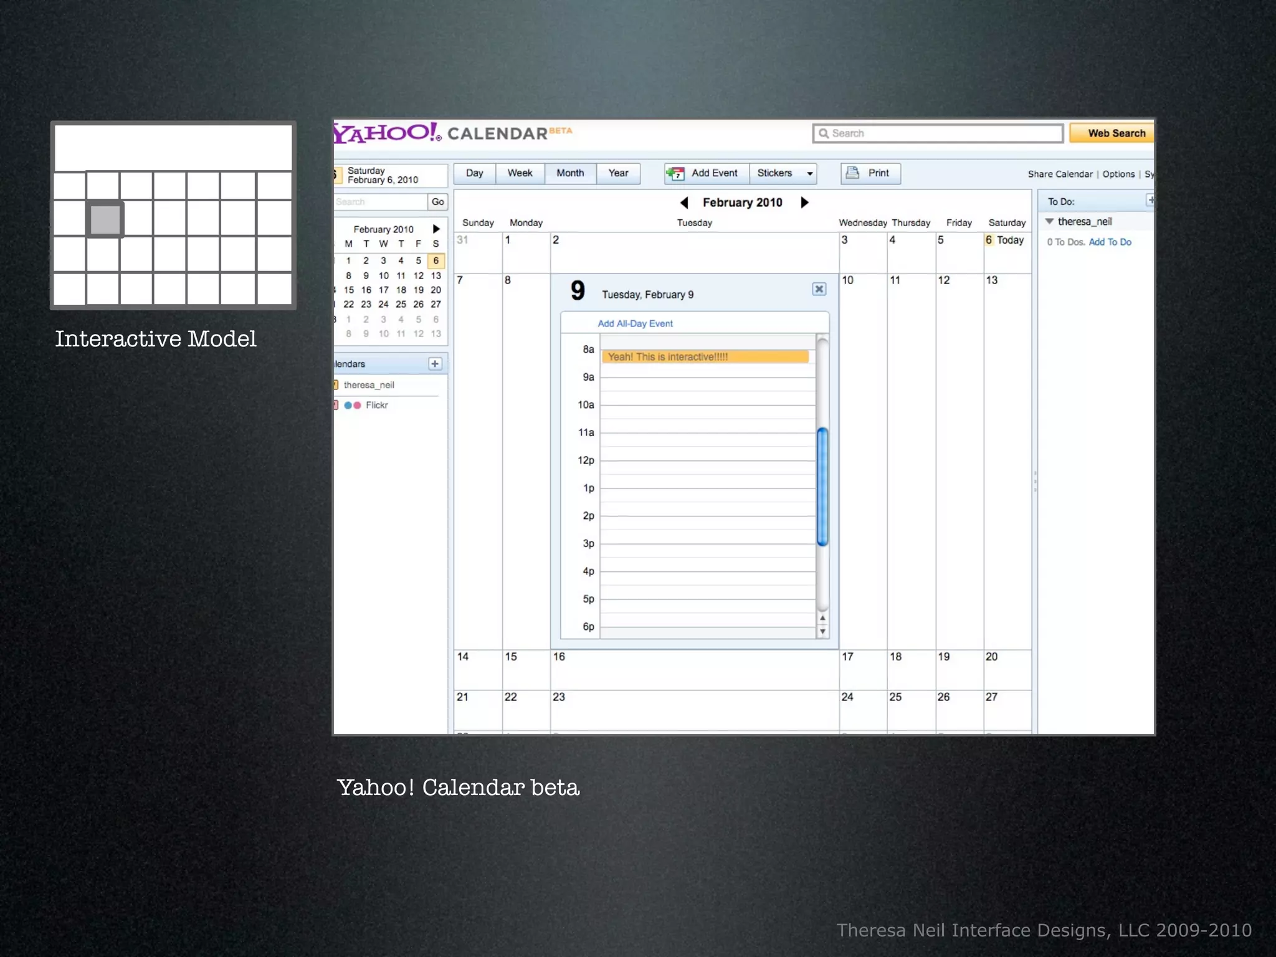Viewport: 1276px width, 957px height.
Task: Toggle the Flickr calendar checkbox
Action: 336,405
